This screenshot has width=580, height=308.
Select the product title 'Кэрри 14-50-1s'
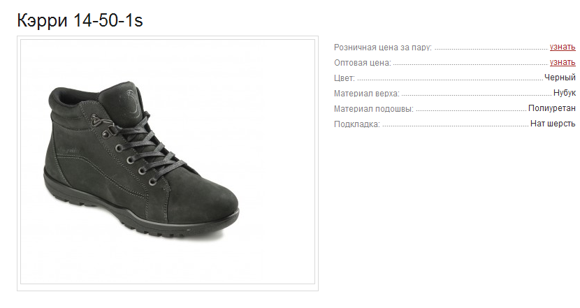click(x=80, y=20)
